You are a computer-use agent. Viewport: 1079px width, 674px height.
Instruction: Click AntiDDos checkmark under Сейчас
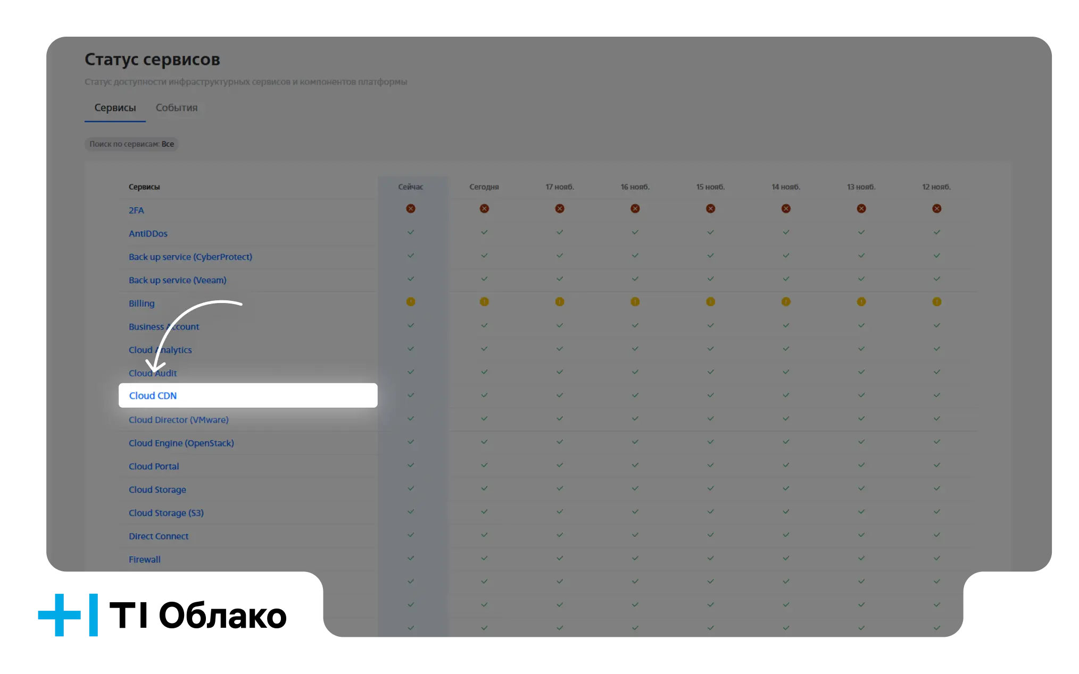coord(411,232)
